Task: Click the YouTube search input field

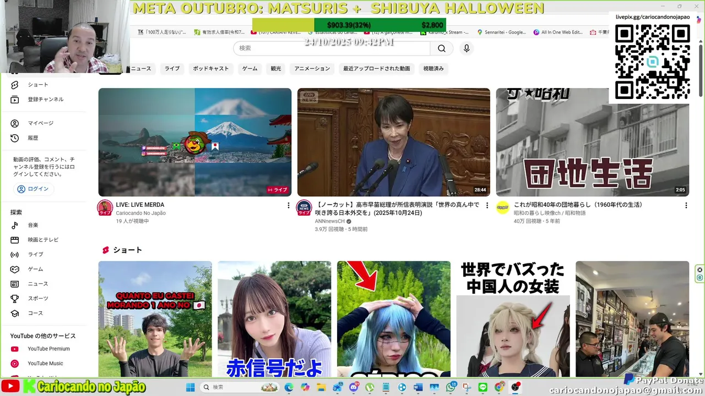Action: (332, 48)
